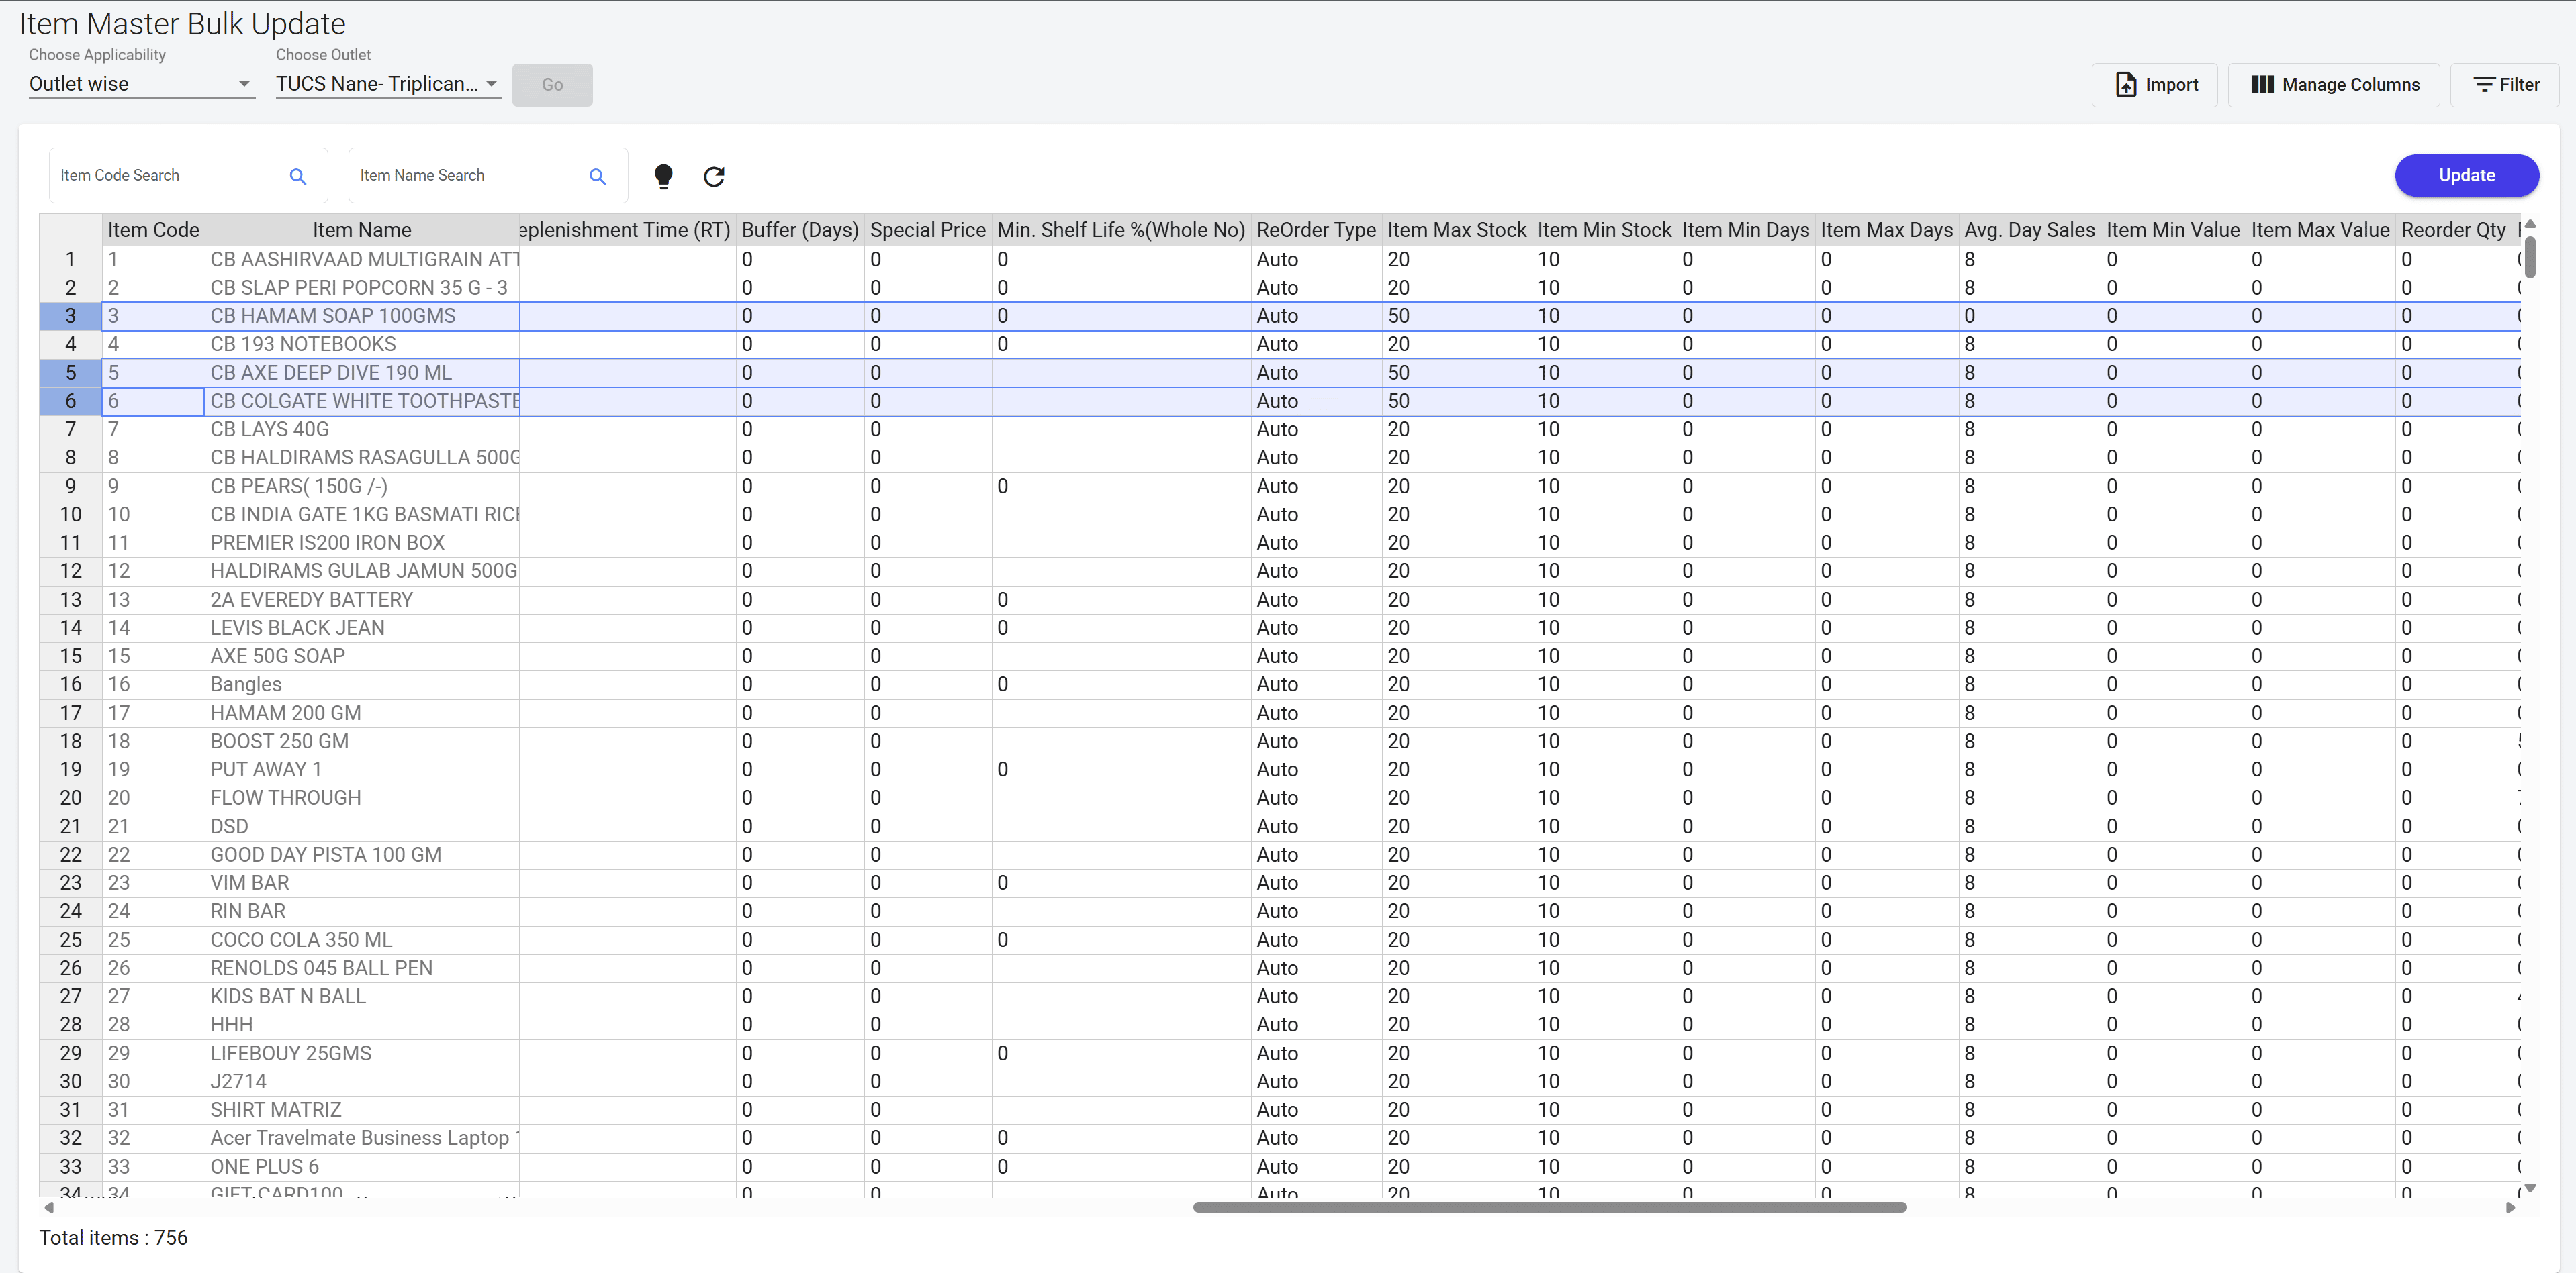
Task: Click the Import upload icon
Action: [2126, 85]
